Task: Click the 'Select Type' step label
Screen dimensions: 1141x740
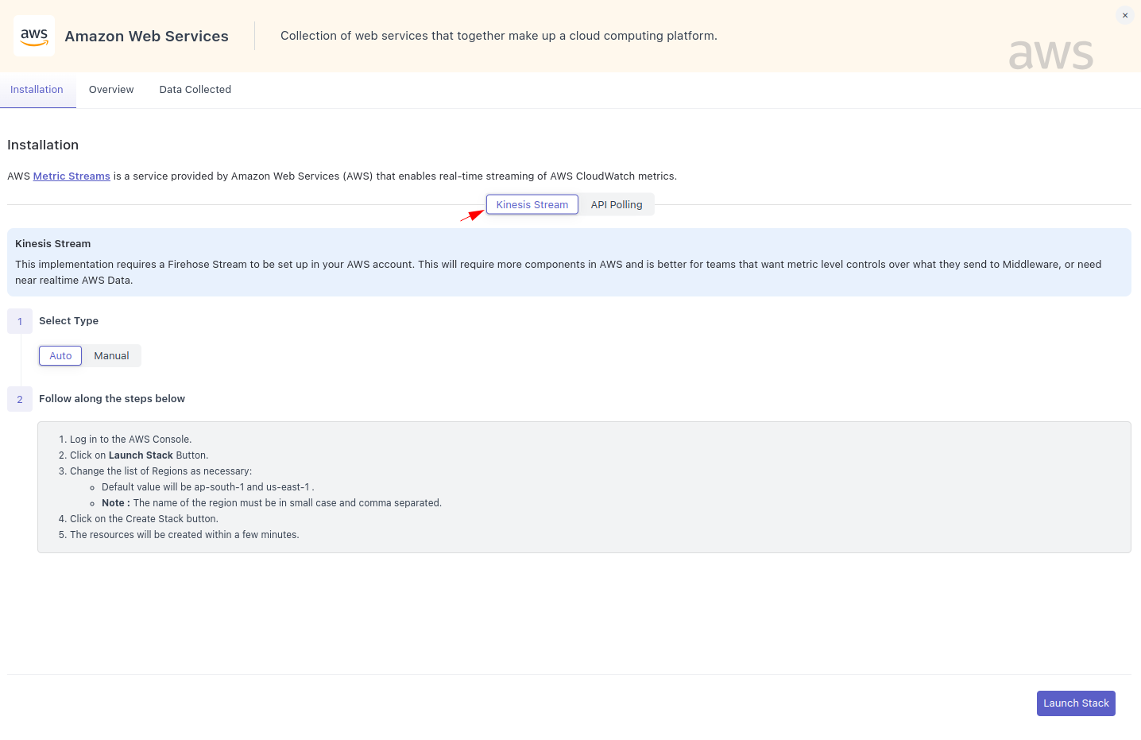Action: pos(68,321)
